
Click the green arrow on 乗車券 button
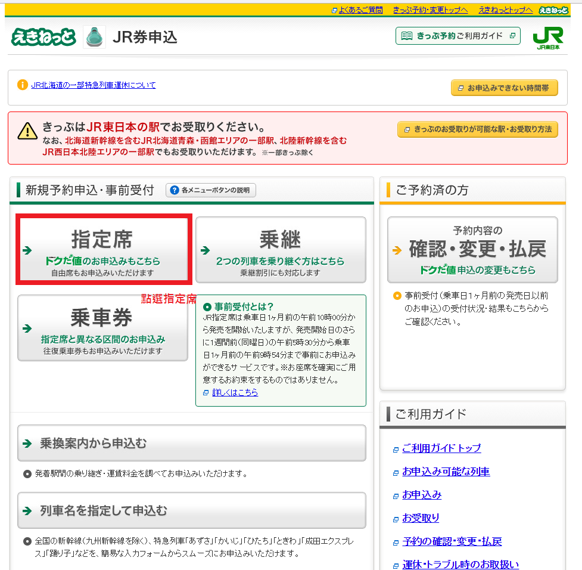[x=27, y=329]
